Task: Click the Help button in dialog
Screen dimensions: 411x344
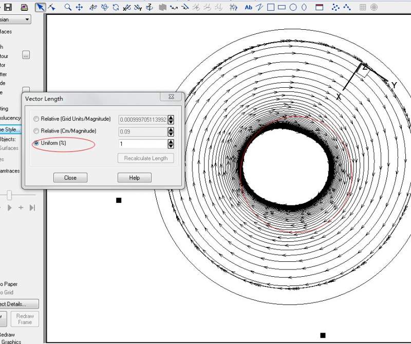Action: click(x=134, y=178)
